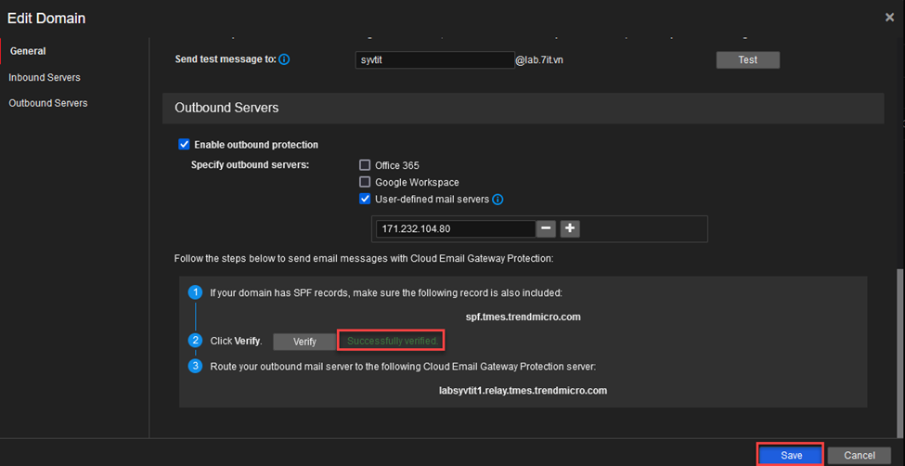Uncheck User-defined mail servers

[365, 200]
